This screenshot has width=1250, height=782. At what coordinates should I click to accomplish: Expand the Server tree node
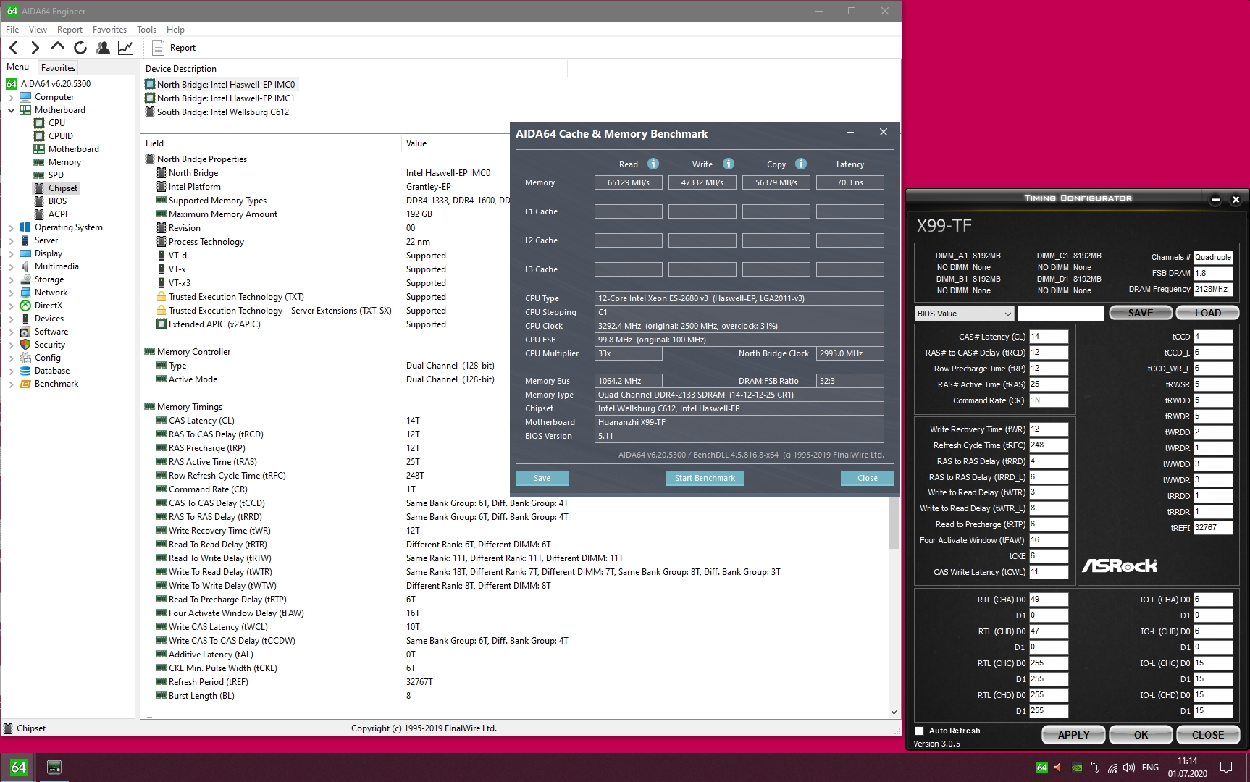click(x=12, y=240)
